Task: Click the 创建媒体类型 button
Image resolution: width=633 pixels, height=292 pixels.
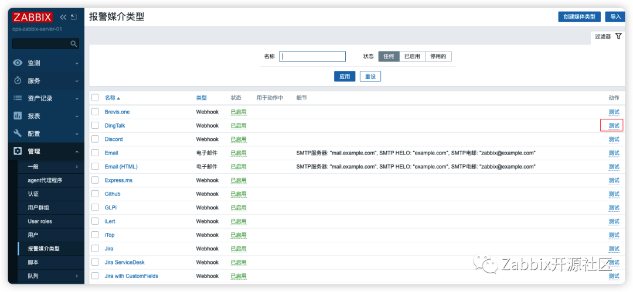Action: click(x=579, y=16)
